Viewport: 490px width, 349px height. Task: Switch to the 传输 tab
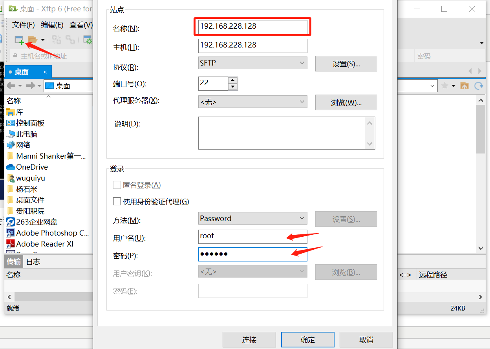pyautogui.click(x=14, y=261)
